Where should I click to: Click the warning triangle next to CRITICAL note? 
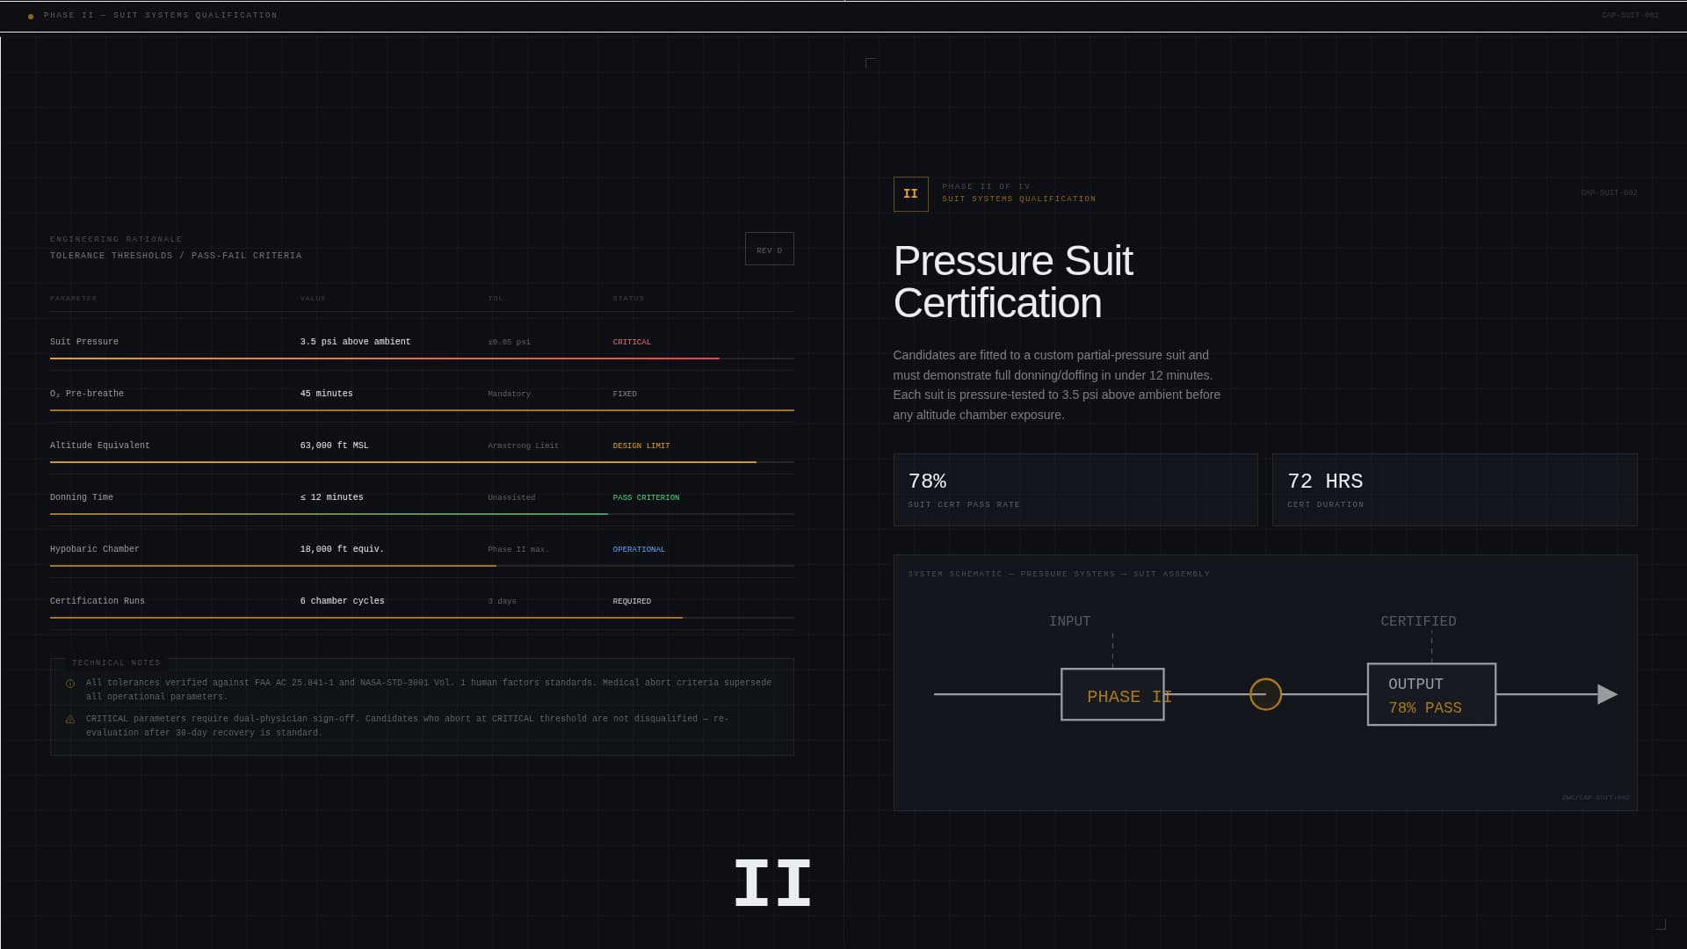(x=70, y=719)
